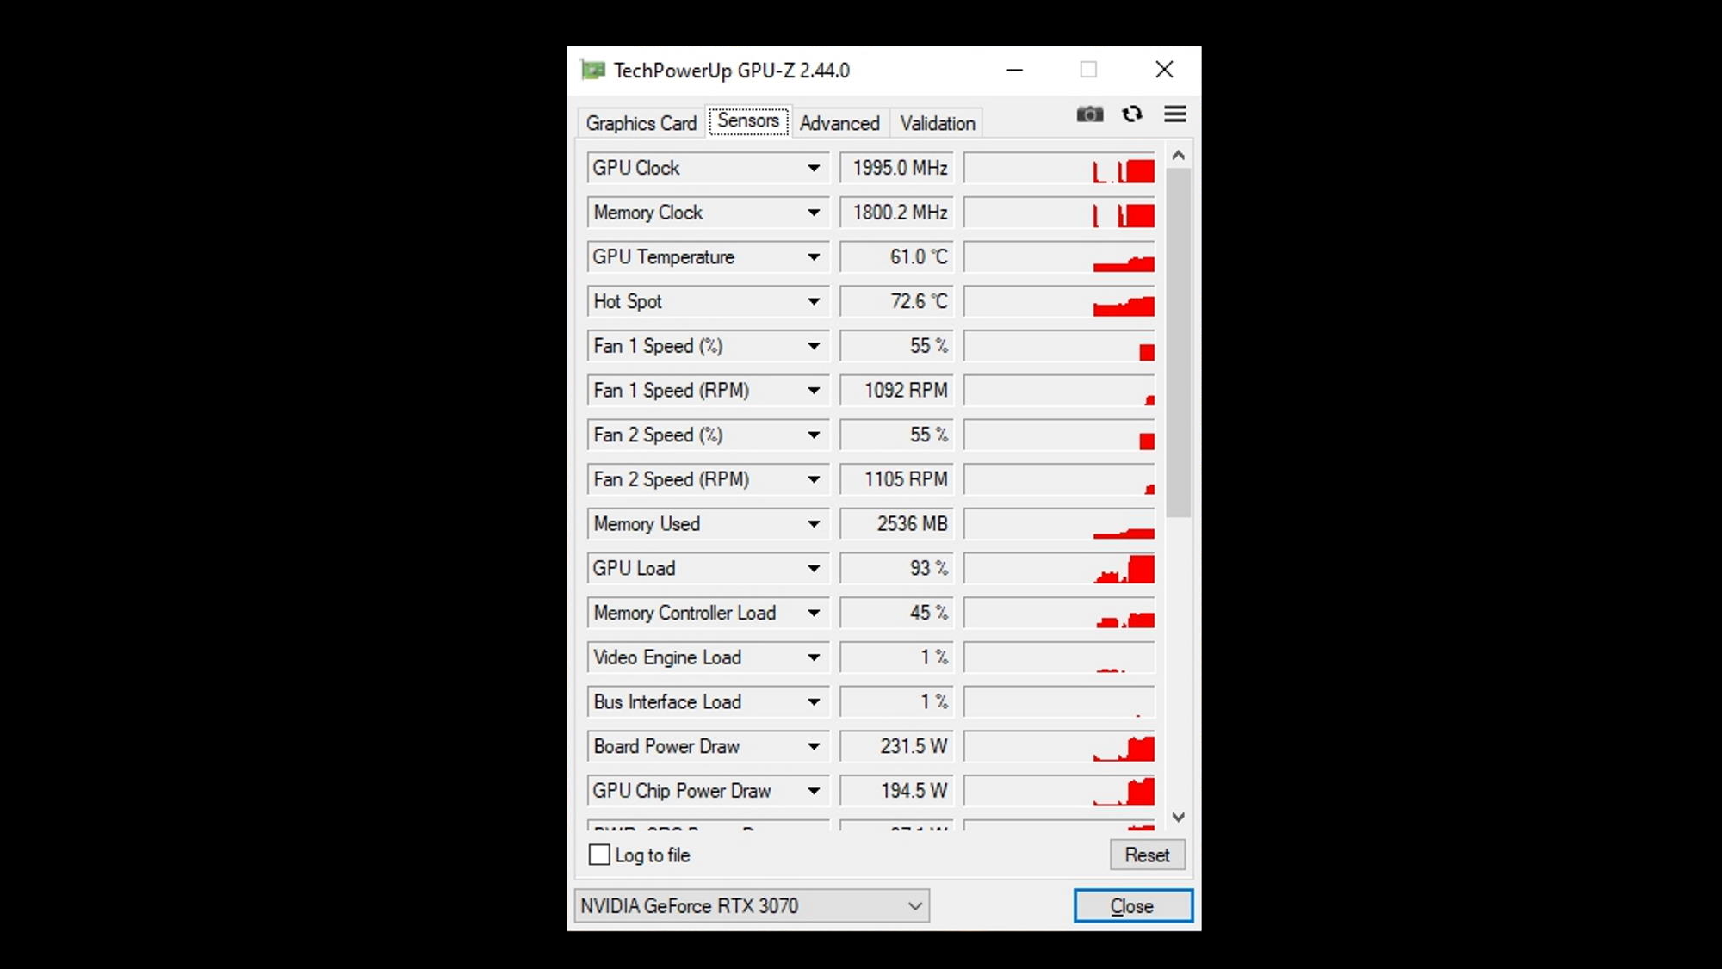Image resolution: width=1722 pixels, height=969 pixels.
Task: Click the Close button at bottom
Action: (x=1132, y=906)
